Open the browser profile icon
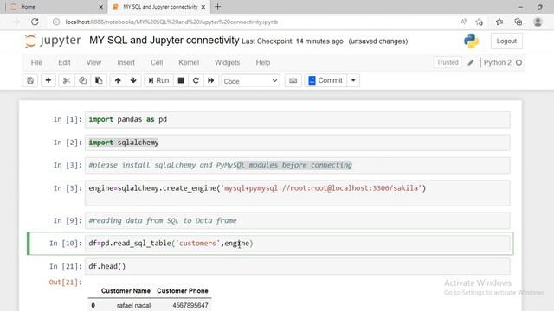Viewport: 554px width, 311px height. coord(538,22)
